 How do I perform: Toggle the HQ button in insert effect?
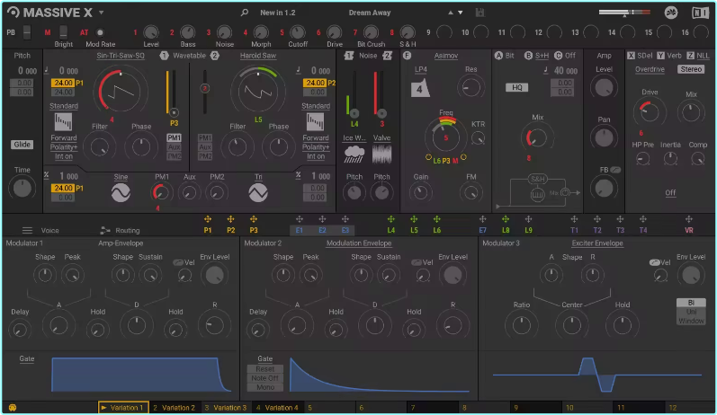(x=516, y=87)
